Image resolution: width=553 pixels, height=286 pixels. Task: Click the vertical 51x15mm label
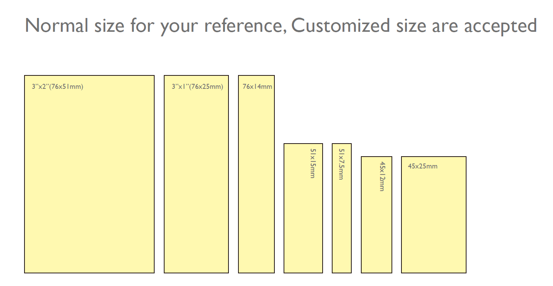[x=312, y=163]
